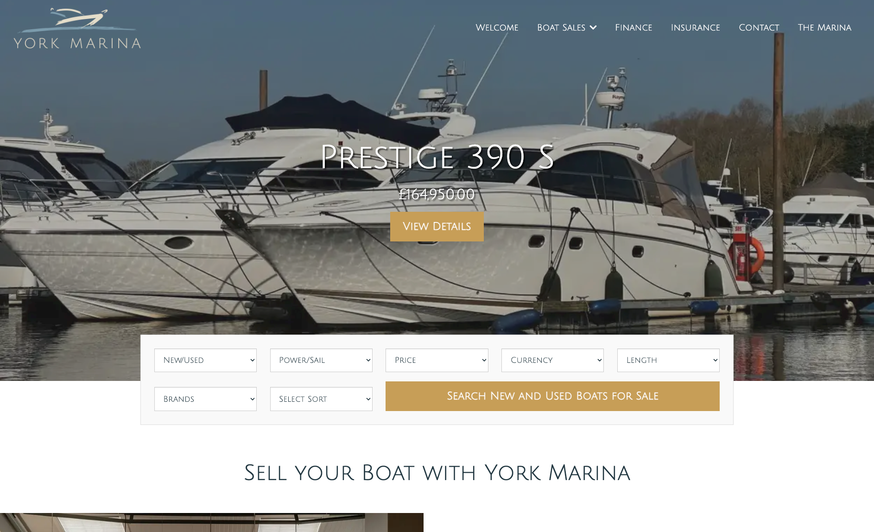The image size is (874, 532).
Task: Open the Insurance menu link
Action: tap(695, 28)
